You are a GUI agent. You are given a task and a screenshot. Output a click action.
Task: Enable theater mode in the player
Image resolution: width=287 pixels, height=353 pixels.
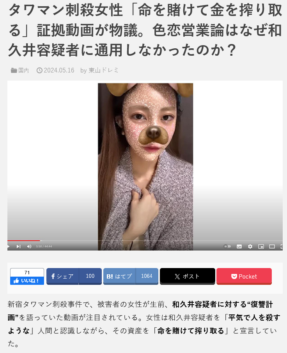coord(272,247)
